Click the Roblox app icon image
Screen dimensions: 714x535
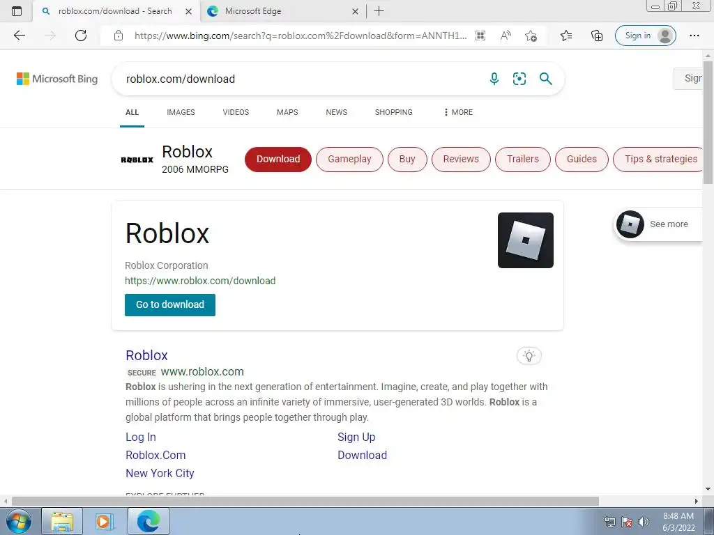[x=526, y=240]
